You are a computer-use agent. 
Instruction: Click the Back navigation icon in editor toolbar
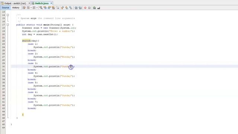tap(28, 7)
